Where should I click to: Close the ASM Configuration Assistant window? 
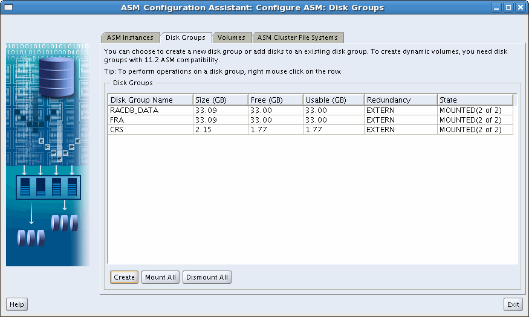click(x=519, y=8)
